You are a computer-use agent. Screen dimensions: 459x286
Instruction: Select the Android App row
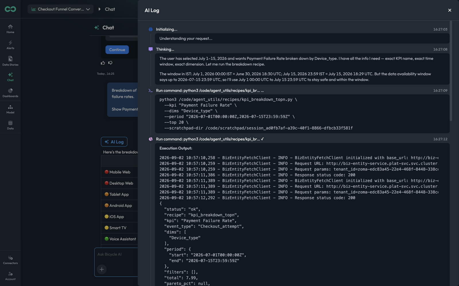tap(119, 206)
